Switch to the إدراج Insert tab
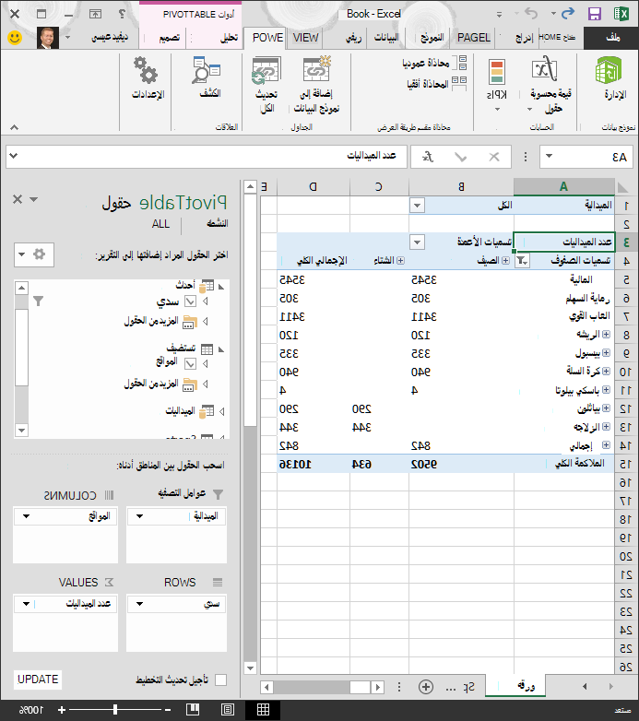Screen dimensions: 639x721 [x=524, y=38]
